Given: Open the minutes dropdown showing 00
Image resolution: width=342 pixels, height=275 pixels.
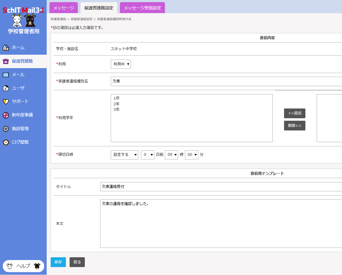Looking at the screenshot, I should [191, 155].
